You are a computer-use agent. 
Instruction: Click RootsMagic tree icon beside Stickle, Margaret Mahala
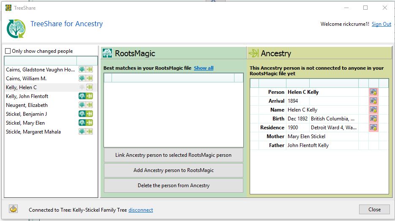coord(82,131)
